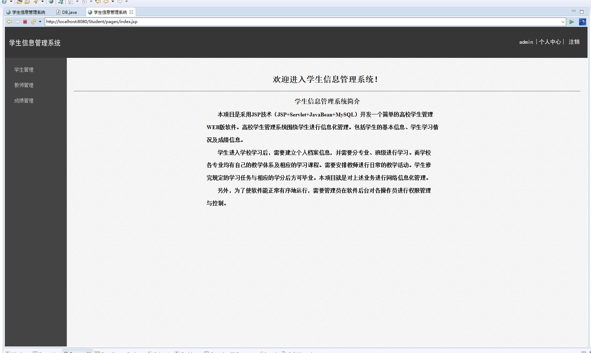Open the internal Web Browser globe icon
The image size is (591, 353).
(x=51, y=2)
